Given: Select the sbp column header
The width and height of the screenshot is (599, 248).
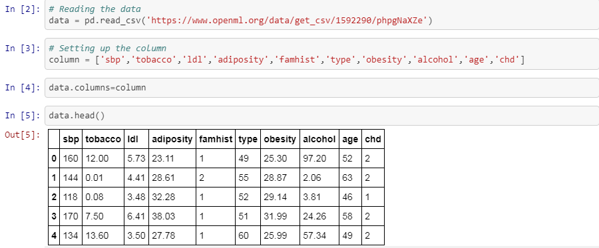Looking at the screenshot, I should coord(71,139).
